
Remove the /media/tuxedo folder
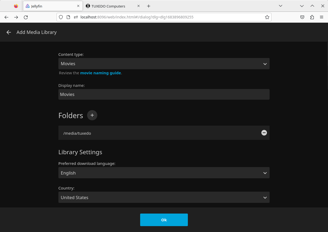[x=264, y=133]
